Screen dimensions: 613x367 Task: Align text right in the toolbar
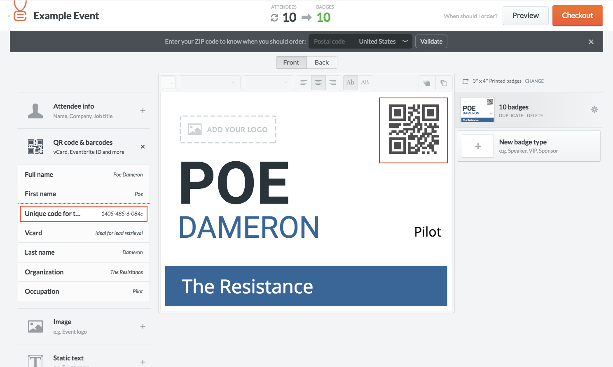(333, 83)
